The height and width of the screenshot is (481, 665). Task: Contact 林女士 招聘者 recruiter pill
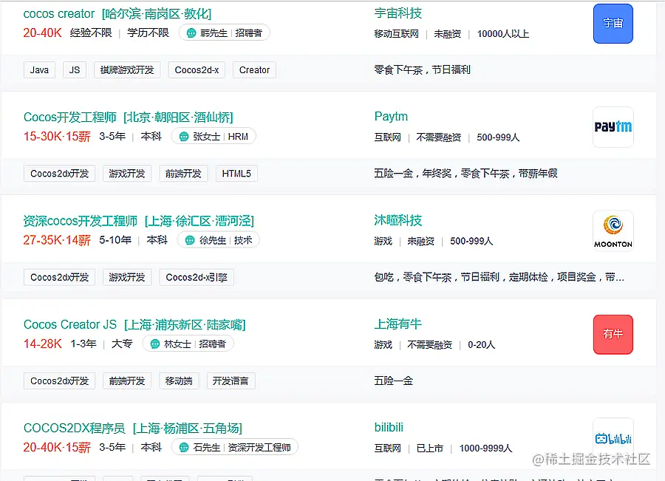pos(188,344)
